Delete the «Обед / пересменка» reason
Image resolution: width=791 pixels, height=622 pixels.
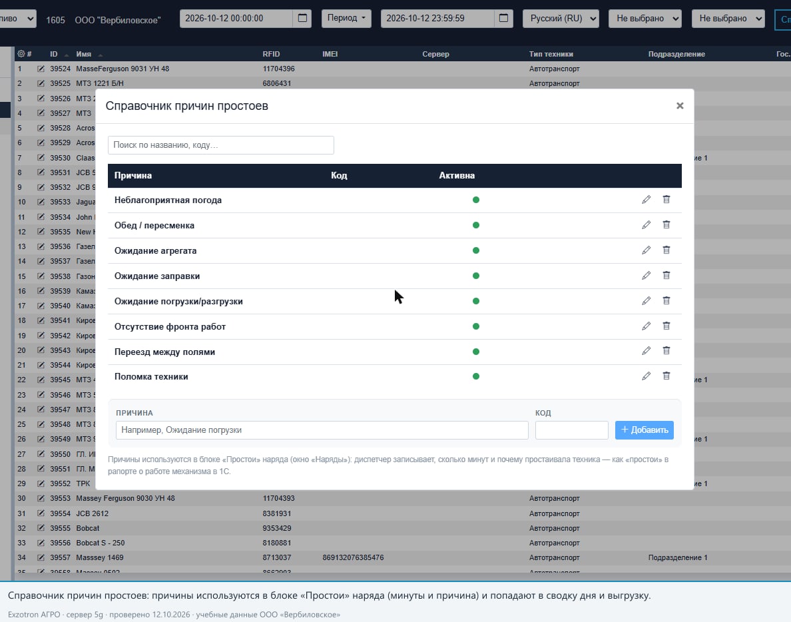[x=666, y=225]
